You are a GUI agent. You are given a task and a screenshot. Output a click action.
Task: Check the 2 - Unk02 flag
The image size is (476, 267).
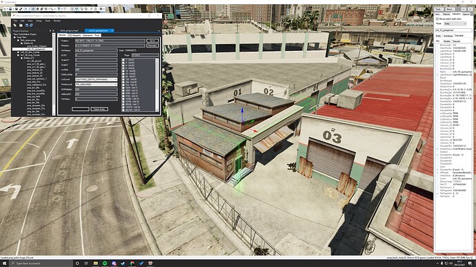123,63
